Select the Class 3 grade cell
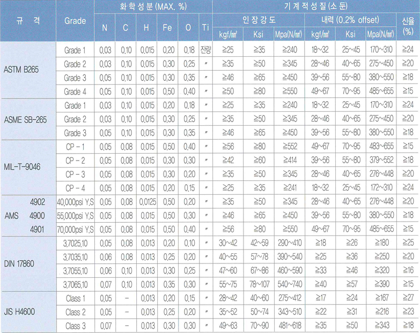420x333 pixels. pyautogui.click(x=75, y=326)
